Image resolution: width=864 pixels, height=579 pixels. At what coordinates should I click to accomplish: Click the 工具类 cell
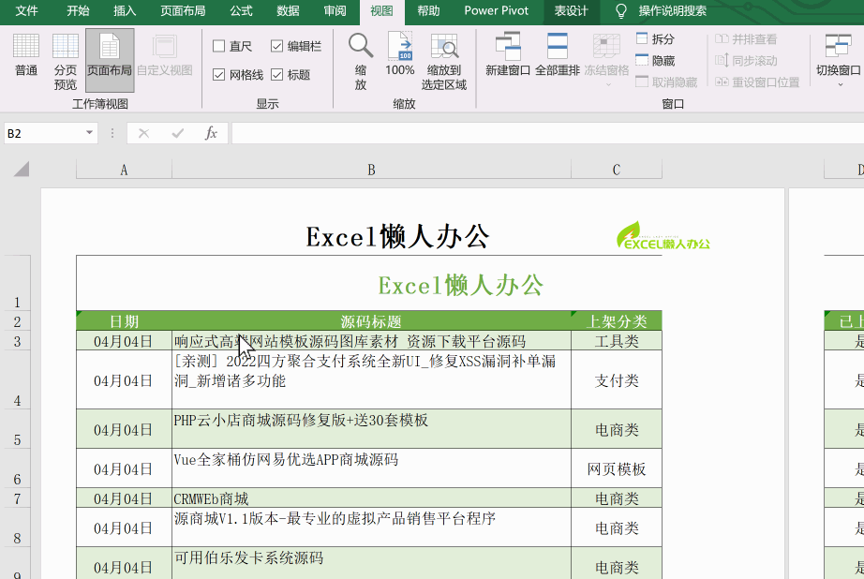[617, 341]
